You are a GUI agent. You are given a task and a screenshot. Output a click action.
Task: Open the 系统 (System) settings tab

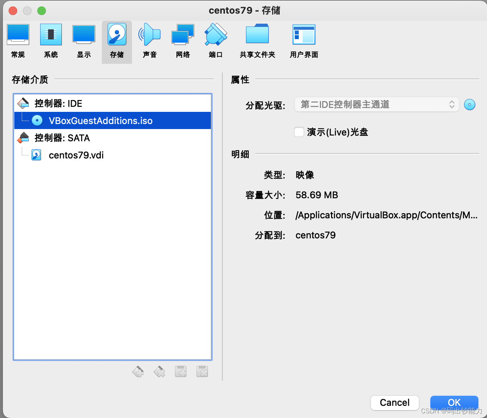coord(51,42)
